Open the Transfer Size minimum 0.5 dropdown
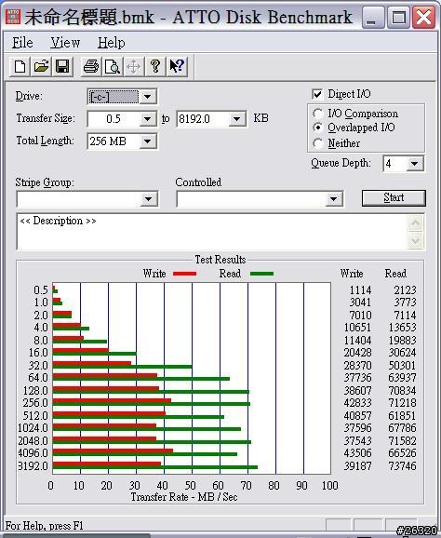The image size is (441, 538). click(x=147, y=119)
